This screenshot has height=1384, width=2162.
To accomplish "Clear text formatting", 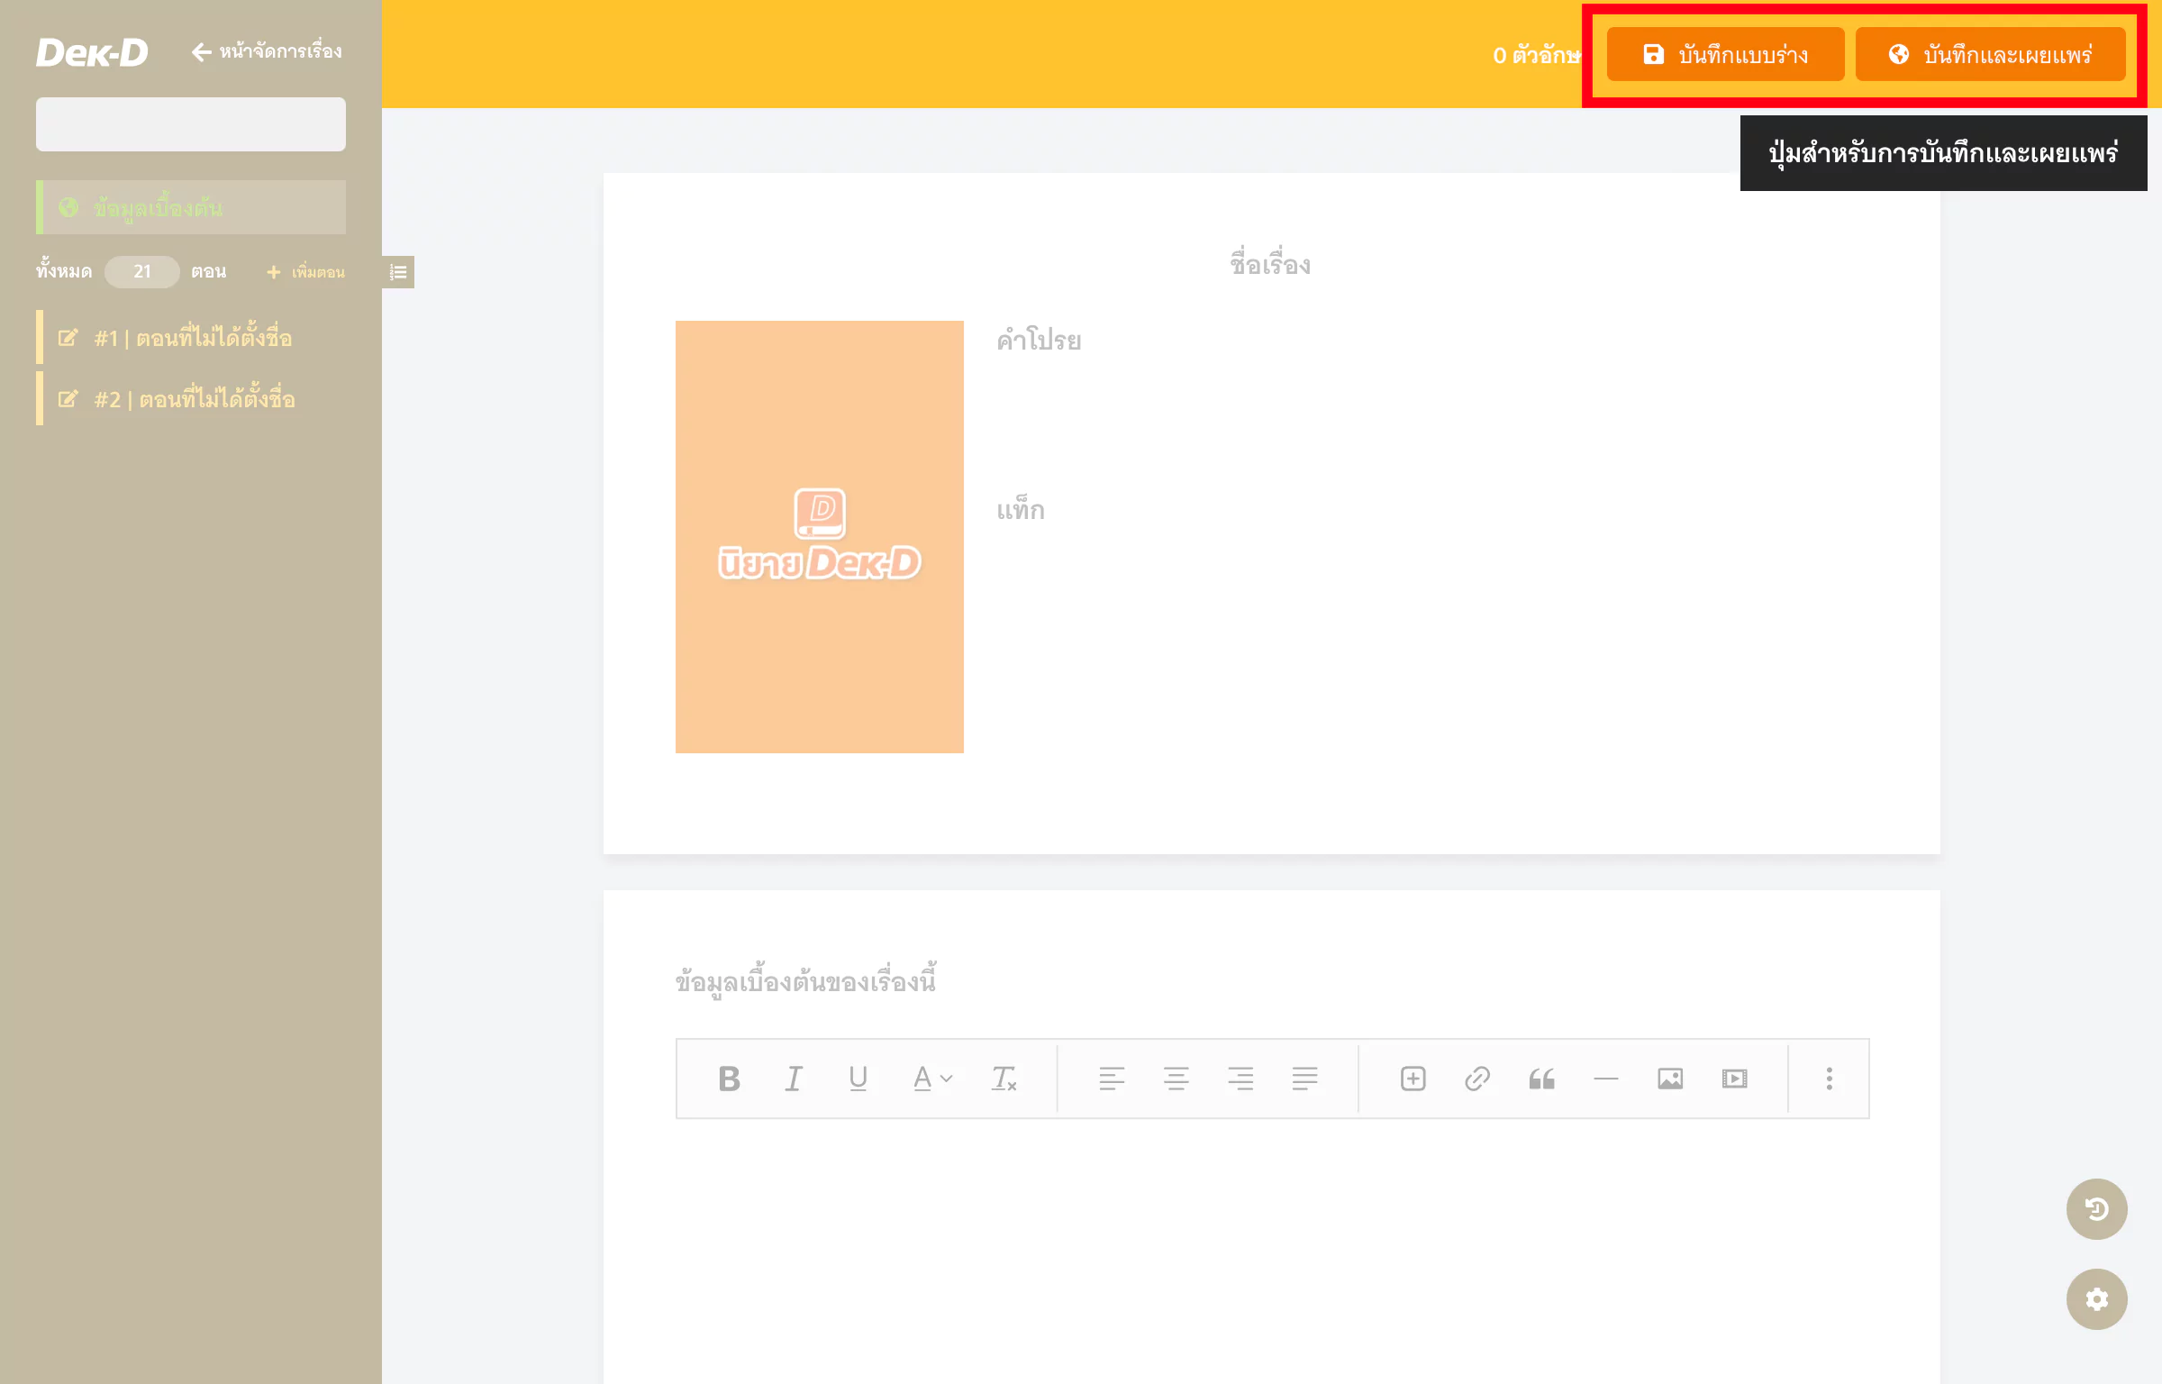I will click(1004, 1079).
